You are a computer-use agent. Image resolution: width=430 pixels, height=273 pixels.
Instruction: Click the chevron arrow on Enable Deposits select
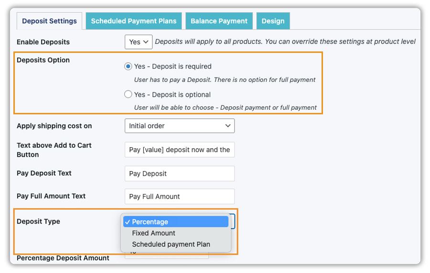146,42
